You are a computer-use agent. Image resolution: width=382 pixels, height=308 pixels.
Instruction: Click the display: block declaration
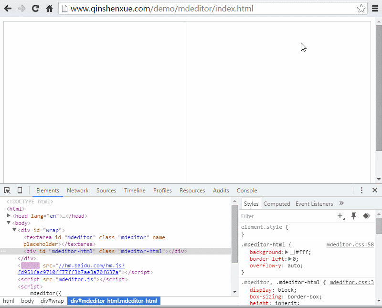click(x=273, y=290)
